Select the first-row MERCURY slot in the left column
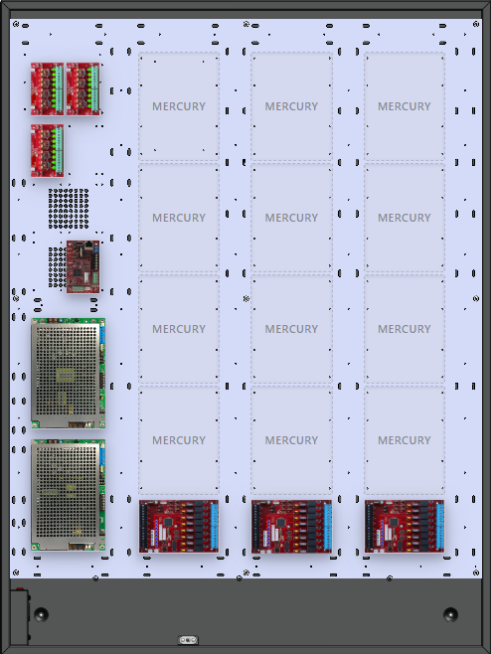 click(179, 106)
